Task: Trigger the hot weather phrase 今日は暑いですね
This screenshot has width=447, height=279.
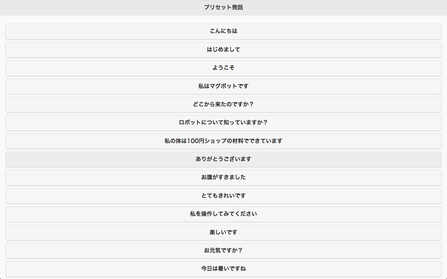Action: pyautogui.click(x=223, y=269)
